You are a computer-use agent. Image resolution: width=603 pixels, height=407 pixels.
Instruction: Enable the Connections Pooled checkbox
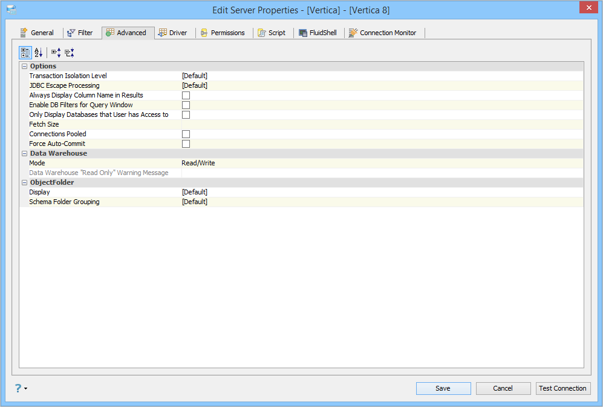click(x=186, y=134)
